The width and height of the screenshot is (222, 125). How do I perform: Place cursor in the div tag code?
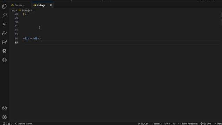[32, 39]
